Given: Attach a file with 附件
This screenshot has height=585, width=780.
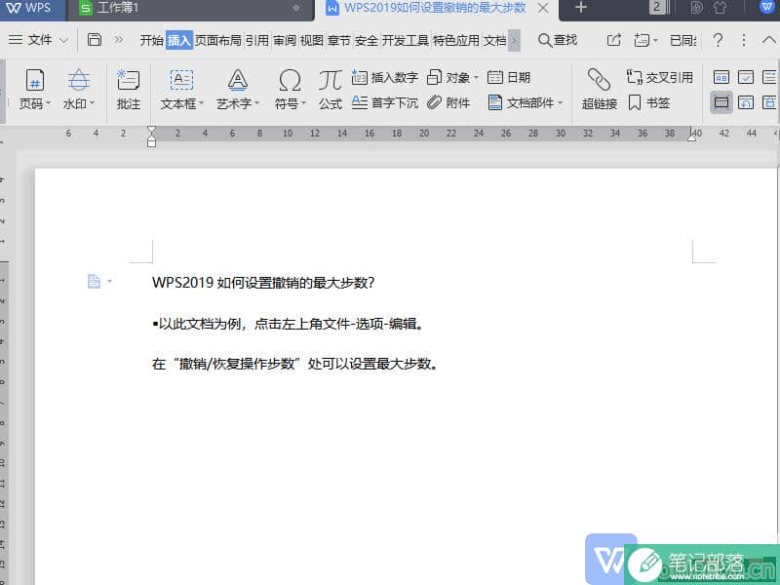Looking at the screenshot, I should tap(448, 103).
